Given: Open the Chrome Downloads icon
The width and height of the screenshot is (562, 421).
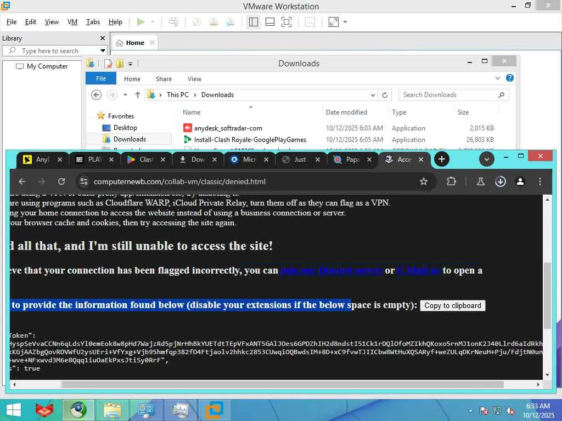Looking at the screenshot, I should 501,181.
